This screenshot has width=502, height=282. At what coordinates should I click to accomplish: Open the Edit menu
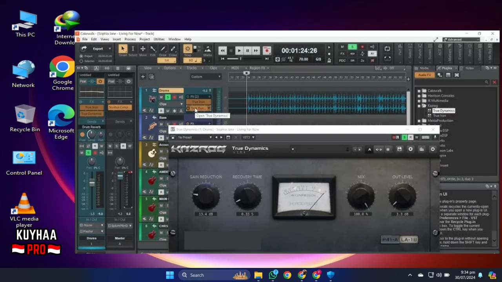pos(94,39)
